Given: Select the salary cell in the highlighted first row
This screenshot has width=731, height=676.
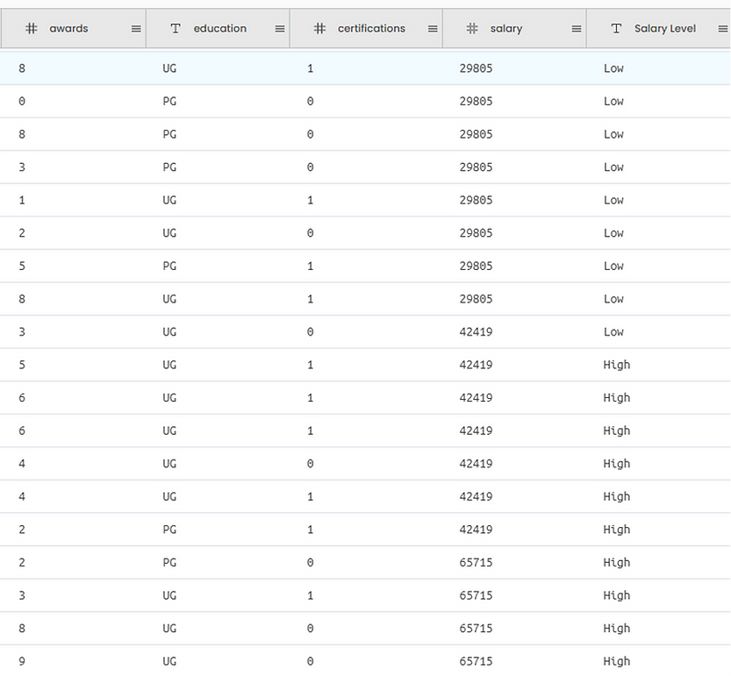Looking at the screenshot, I should click(x=476, y=68).
